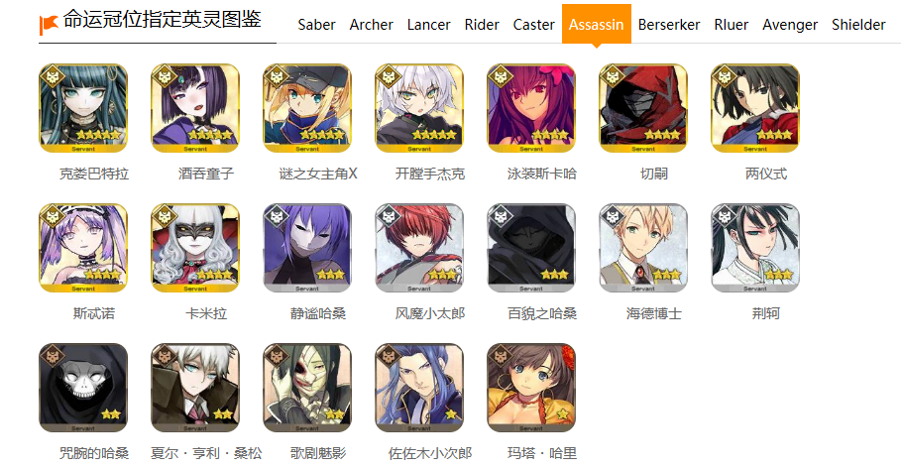Image resolution: width=901 pixels, height=468 pixels.
Task: Open the 风魔小太郎 thumbnail
Action: [419, 248]
